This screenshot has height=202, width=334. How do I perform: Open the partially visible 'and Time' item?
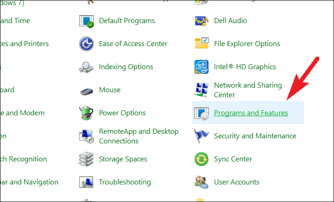(15, 21)
